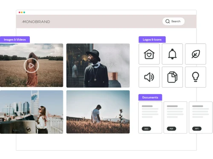This screenshot has height=159, width=213.
Task: Open photo of woman by city skyline
Action: tap(32, 112)
